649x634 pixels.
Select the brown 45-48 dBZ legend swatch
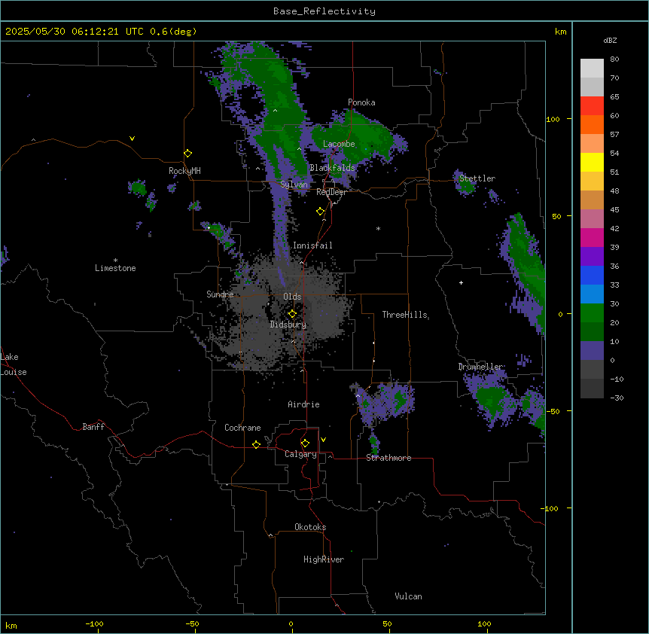[x=592, y=200]
